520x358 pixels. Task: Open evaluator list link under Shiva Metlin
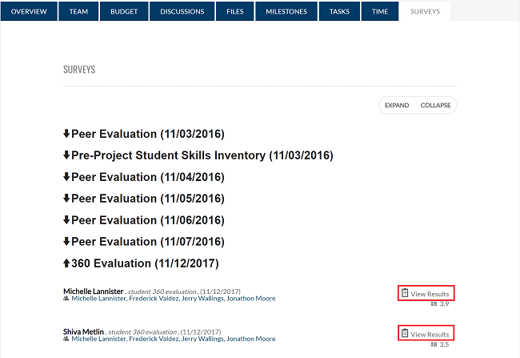click(174, 339)
